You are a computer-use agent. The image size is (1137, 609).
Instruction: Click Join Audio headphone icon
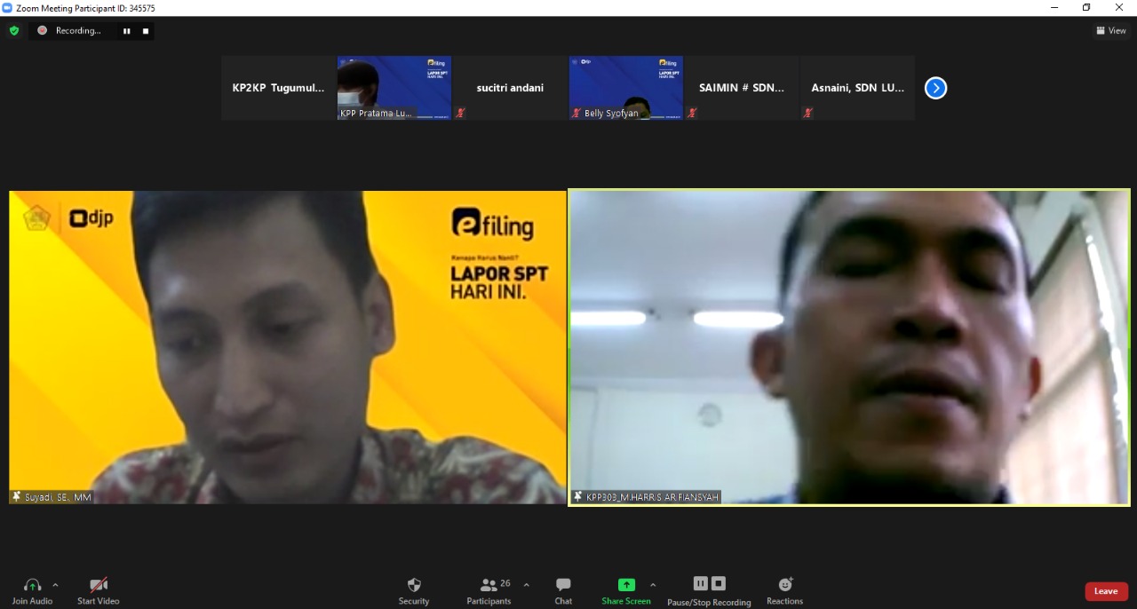tap(32, 586)
